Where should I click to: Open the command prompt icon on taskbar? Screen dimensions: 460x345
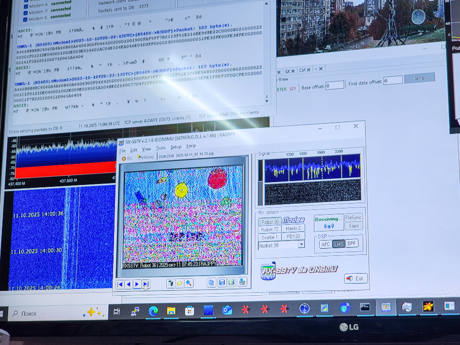pyautogui.click(x=365, y=308)
